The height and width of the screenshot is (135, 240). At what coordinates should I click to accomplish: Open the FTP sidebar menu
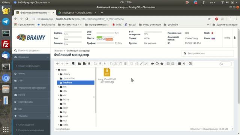click(x=31, y=81)
